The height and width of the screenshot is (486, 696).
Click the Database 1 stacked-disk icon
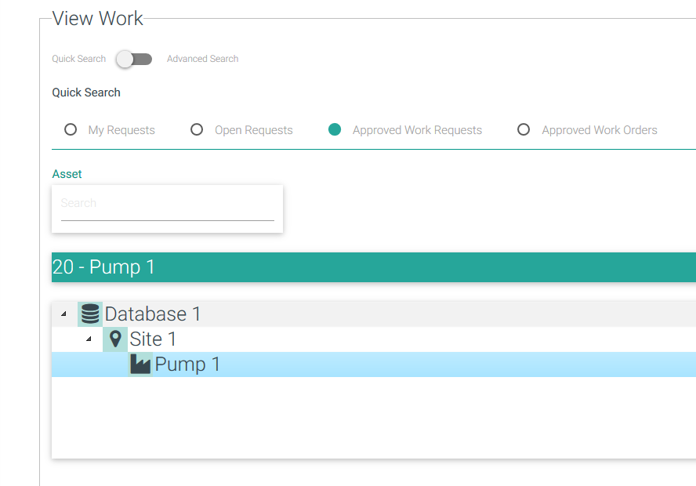(x=90, y=314)
